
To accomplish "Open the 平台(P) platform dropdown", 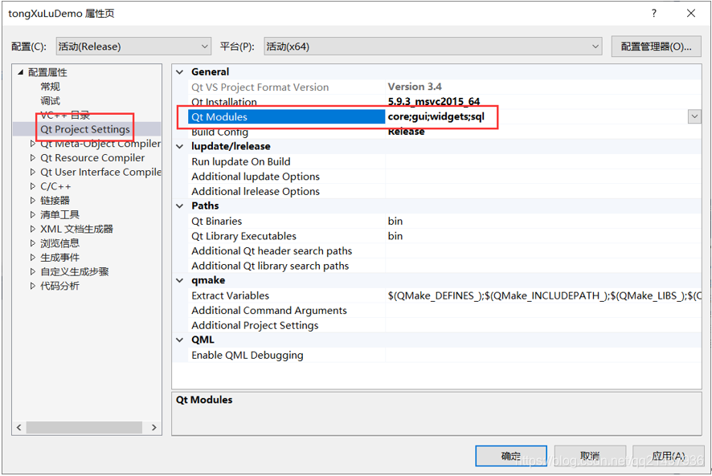I will pyautogui.click(x=432, y=47).
